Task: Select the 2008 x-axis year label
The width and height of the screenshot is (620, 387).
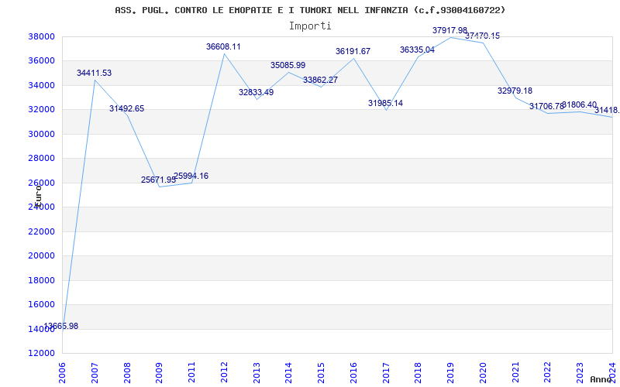Action: (127, 373)
